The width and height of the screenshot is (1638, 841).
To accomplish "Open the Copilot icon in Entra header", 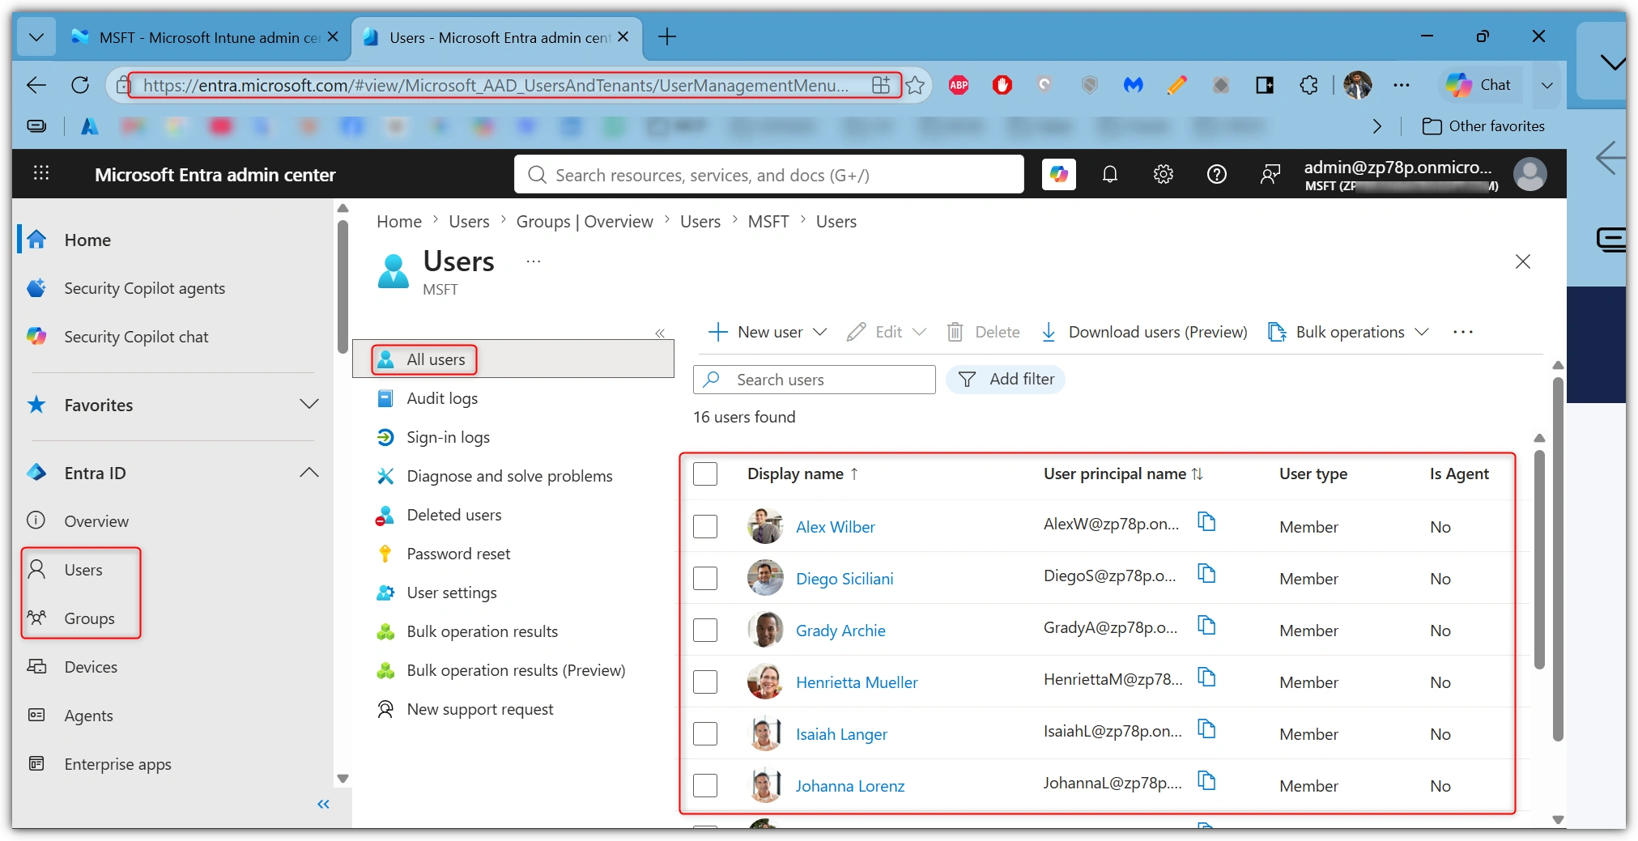I will point(1058,174).
